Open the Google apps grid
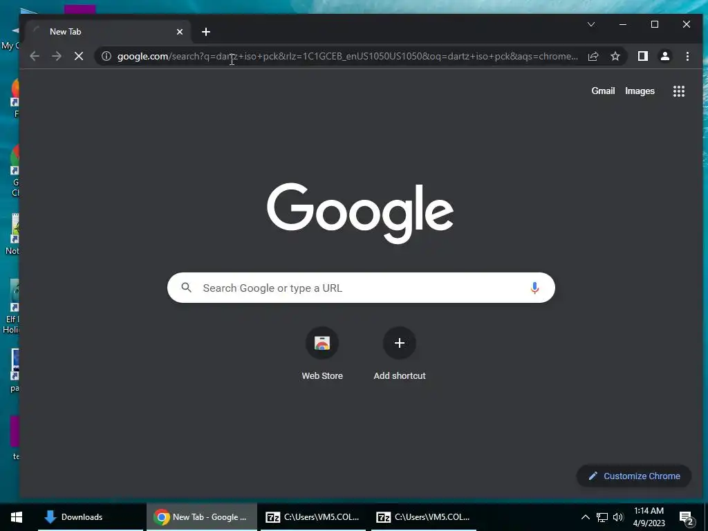The image size is (708, 531). [x=679, y=91]
